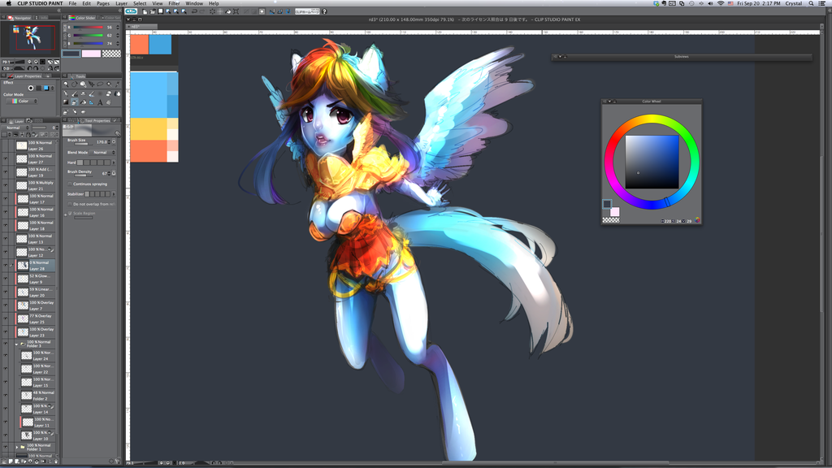Rotate canvas left in Navigator
Image resolution: width=832 pixels, height=468 pixels.
coord(30,68)
